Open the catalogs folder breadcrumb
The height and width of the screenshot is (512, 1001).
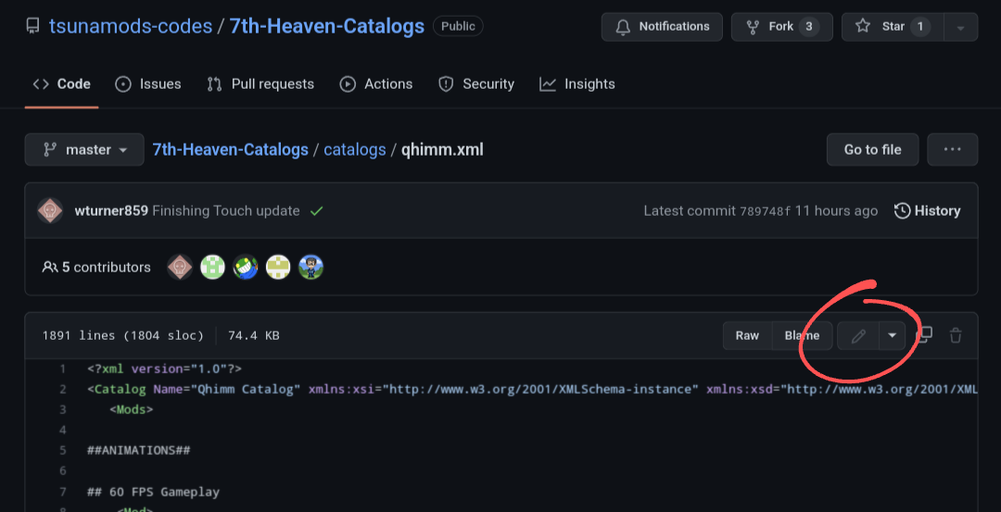pyautogui.click(x=355, y=150)
